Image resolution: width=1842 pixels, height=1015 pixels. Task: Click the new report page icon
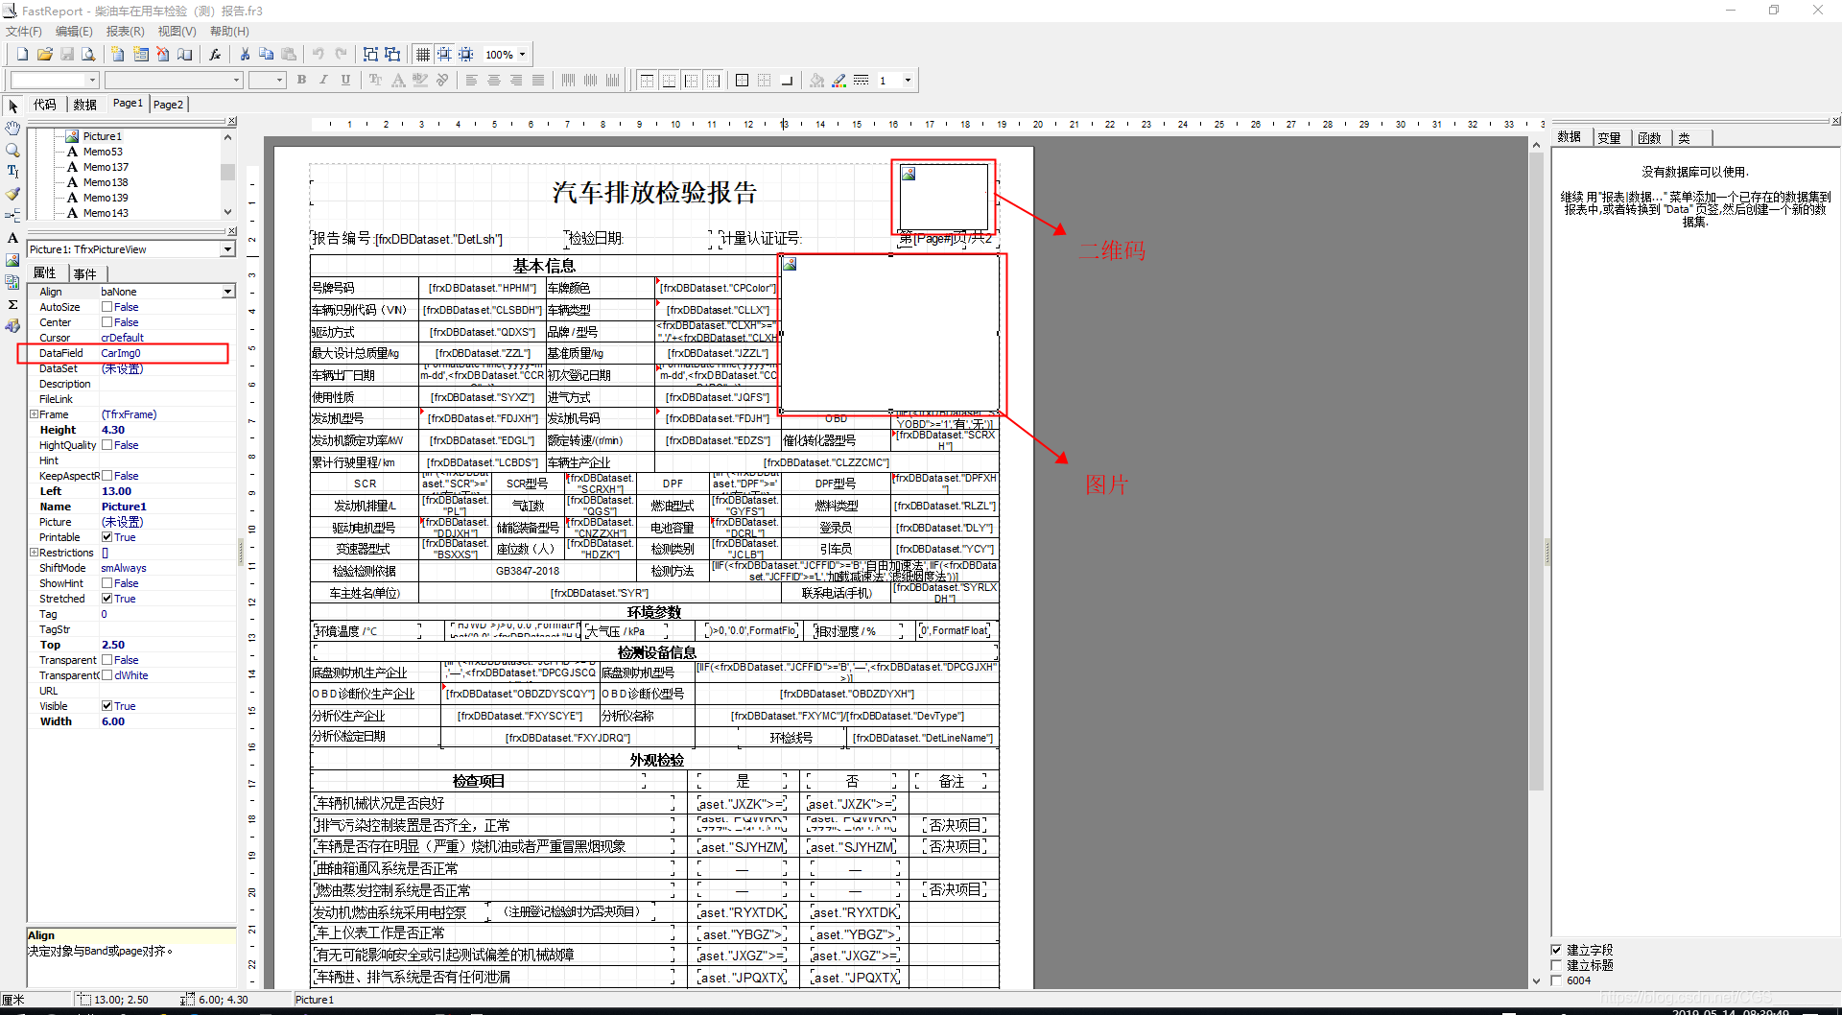click(116, 54)
